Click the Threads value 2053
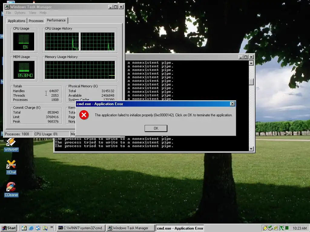 click(55, 95)
